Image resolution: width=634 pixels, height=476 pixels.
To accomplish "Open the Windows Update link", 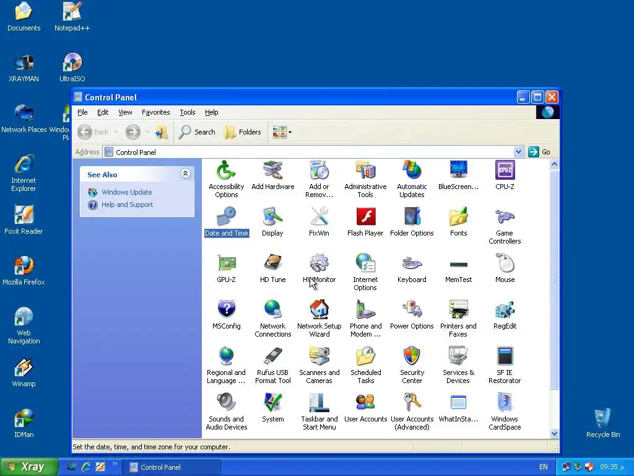I will [126, 192].
